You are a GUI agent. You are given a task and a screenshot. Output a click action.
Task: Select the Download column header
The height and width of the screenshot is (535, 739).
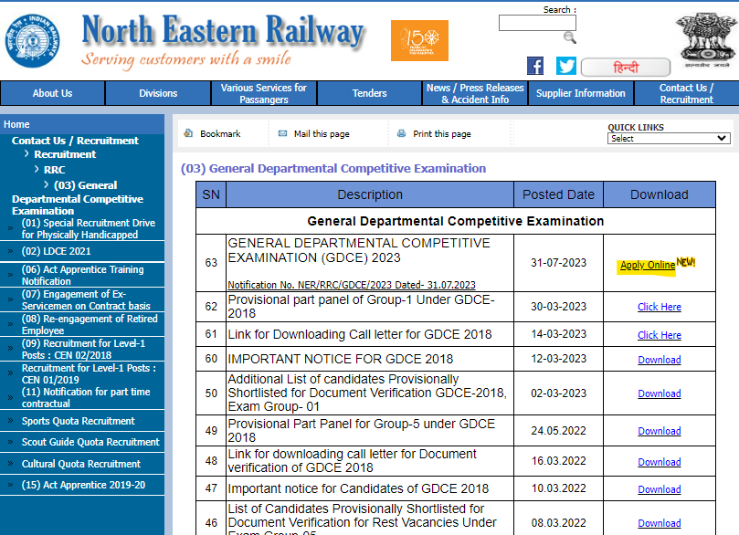pos(660,194)
